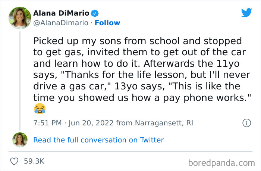Open the 7:51 PM timestamp
Image resolution: width=261 pixels, height=171 pixels.
point(47,123)
